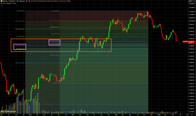196x116 pixels.
Task: Select the latest red weekly candle
Action: 176,38
